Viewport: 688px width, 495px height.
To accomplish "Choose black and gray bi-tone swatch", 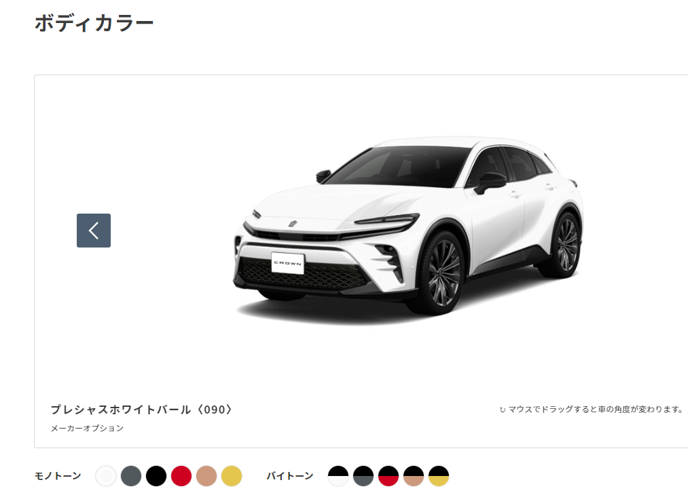I will click(x=363, y=476).
